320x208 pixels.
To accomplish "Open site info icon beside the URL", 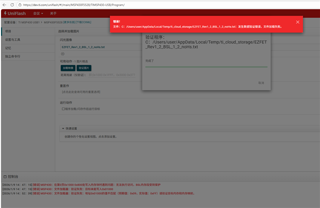I will click(x=20, y=4).
